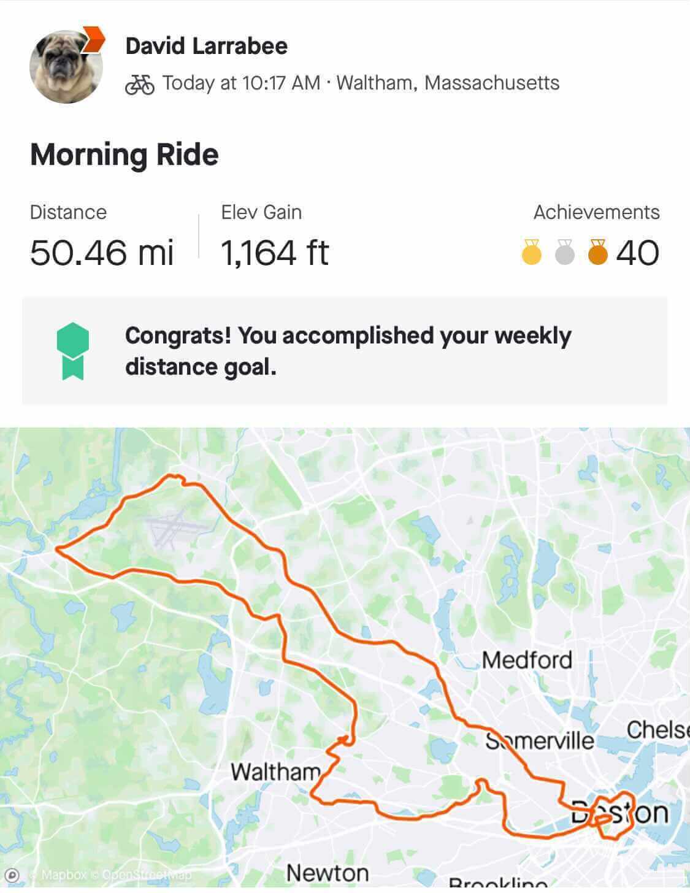The image size is (690, 893).
Task: Select the activity timestamp Today at 10:17 AM
Action: coord(242,83)
